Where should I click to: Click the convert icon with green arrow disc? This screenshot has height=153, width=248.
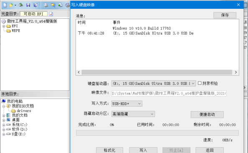[x=60, y=5]
